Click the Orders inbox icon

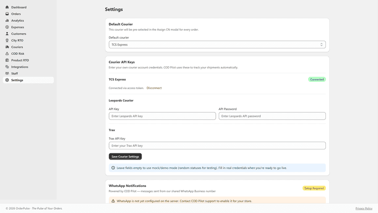[x=7, y=14]
